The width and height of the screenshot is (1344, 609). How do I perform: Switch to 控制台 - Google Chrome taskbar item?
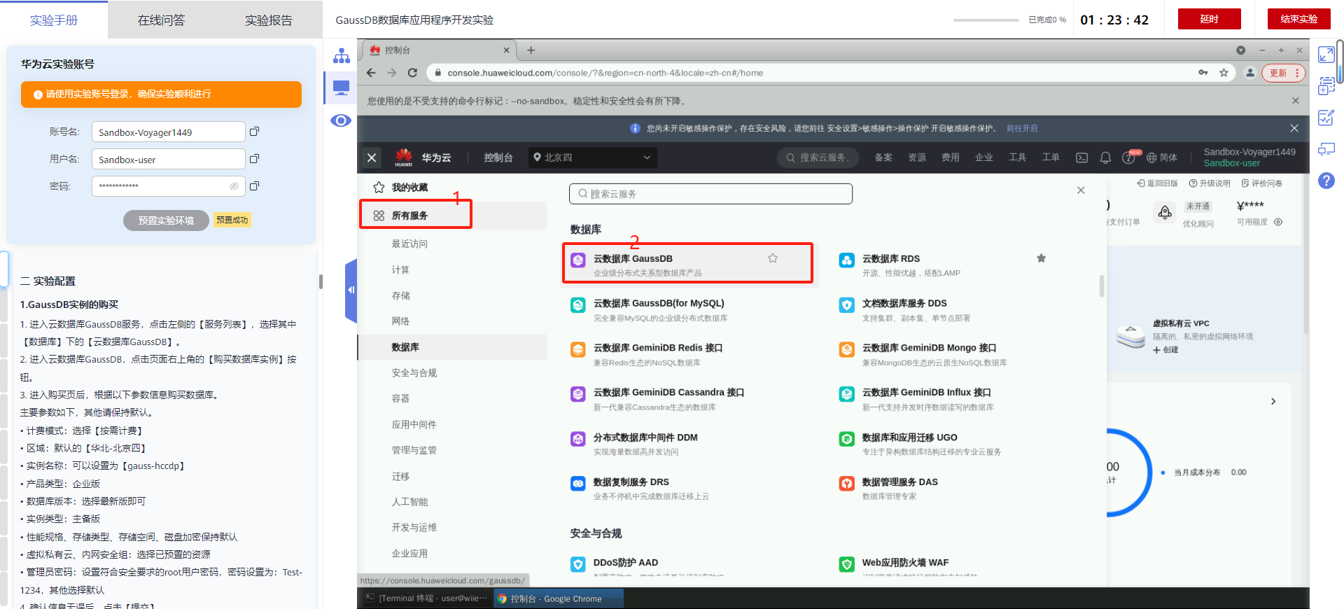pos(557,598)
